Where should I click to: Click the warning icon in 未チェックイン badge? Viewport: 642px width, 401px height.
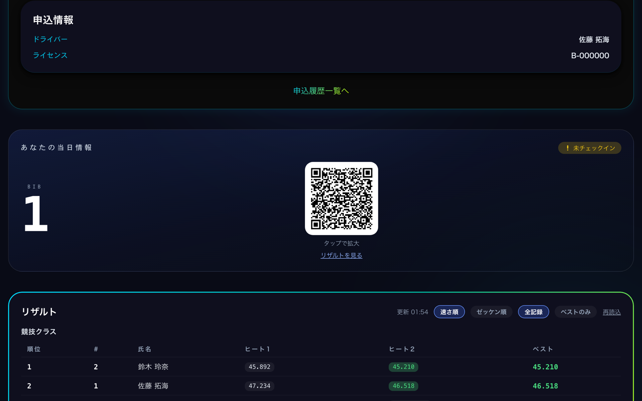[567, 148]
